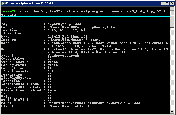Click the Config property label

(x=7, y=27)
